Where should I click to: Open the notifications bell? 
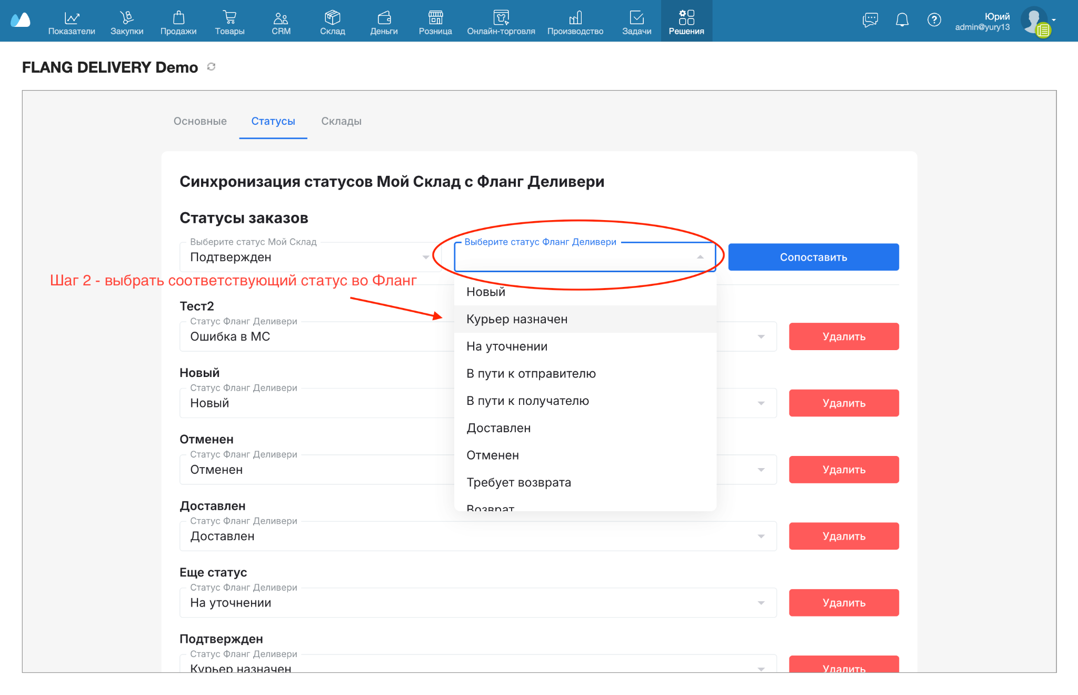pyautogui.click(x=902, y=20)
